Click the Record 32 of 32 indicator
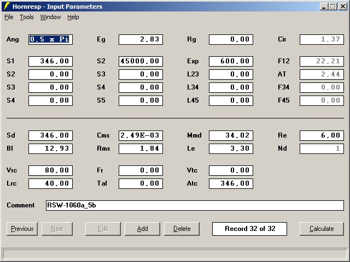 (x=249, y=229)
